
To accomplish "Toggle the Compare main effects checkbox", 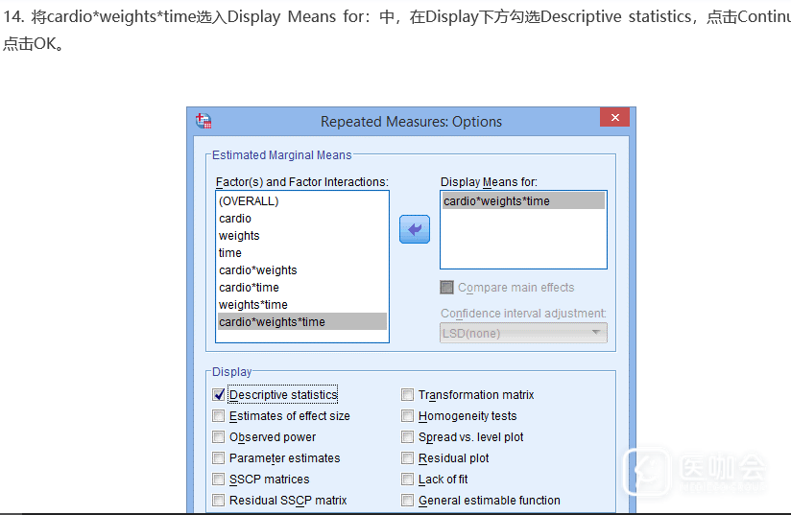I will point(447,288).
